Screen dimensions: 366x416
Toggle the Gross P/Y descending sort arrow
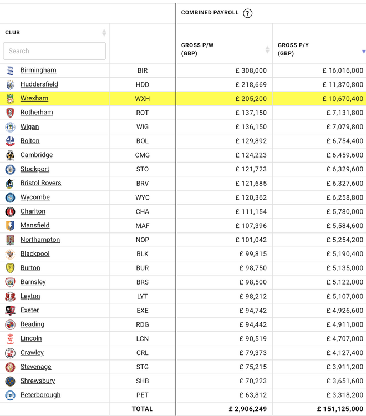(x=363, y=52)
